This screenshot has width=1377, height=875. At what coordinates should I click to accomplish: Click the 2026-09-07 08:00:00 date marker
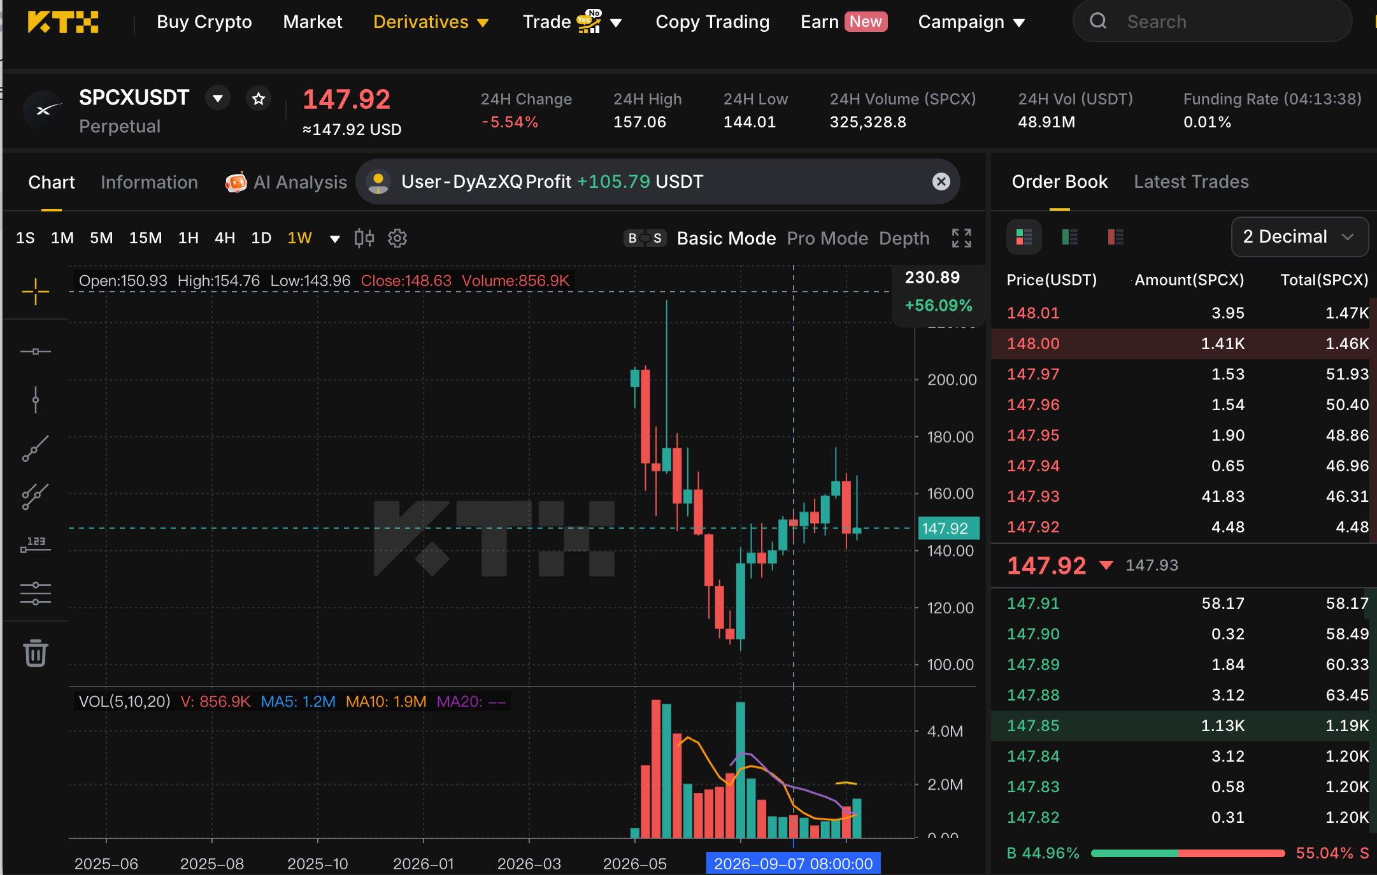click(x=793, y=864)
